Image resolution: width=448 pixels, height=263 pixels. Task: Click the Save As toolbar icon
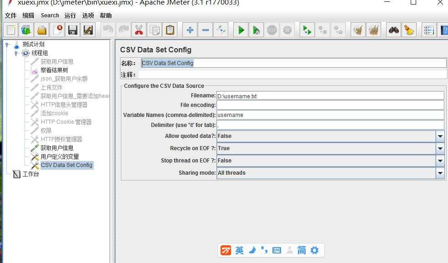tap(88, 30)
